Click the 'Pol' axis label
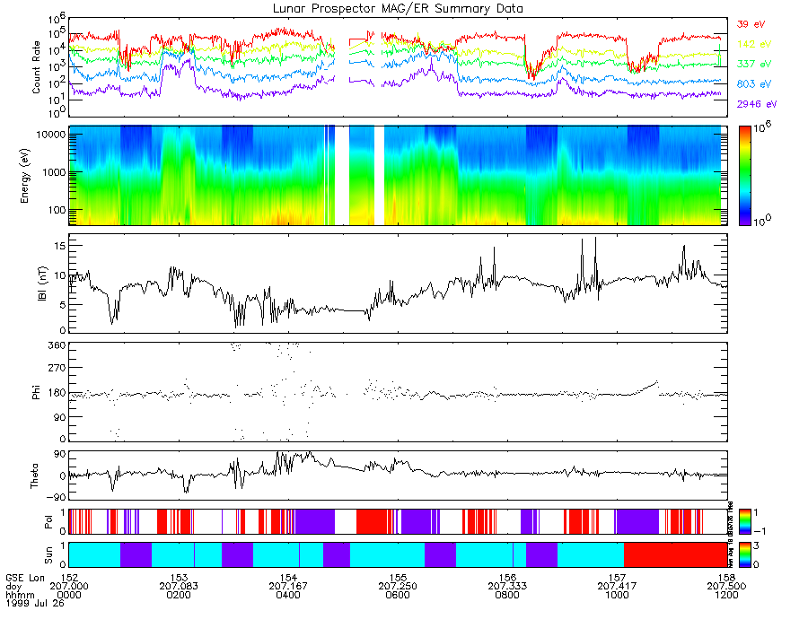Viewport: 808px width, 628px height. click(48, 522)
